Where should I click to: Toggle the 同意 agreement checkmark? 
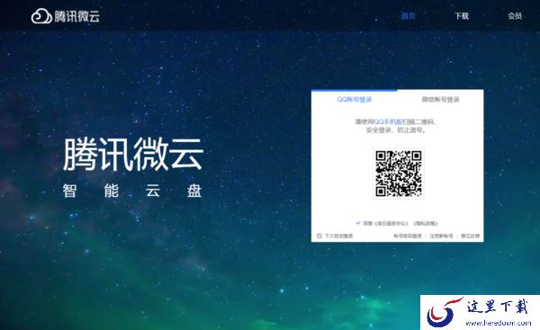(x=358, y=223)
